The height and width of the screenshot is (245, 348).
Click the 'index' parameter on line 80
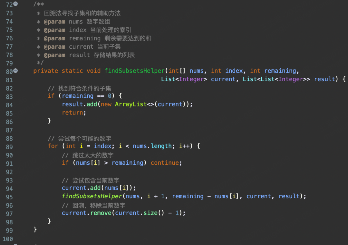click(234, 71)
